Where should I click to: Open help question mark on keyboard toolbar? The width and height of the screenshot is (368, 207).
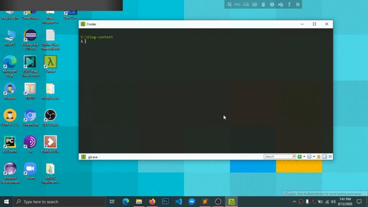point(289,4)
